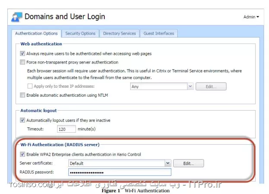The width and height of the screenshot is (269, 194).
Task: Click Edit button next to Any dropdown
Action: (211, 86)
